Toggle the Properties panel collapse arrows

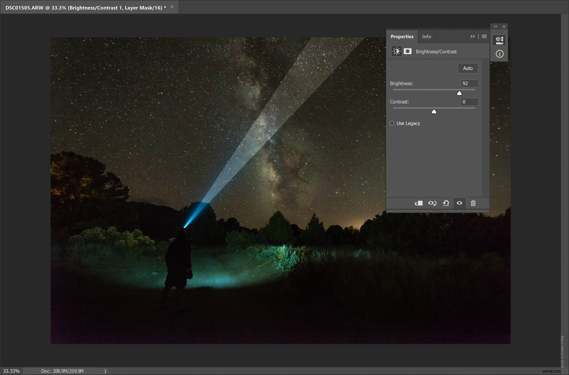[x=473, y=36]
